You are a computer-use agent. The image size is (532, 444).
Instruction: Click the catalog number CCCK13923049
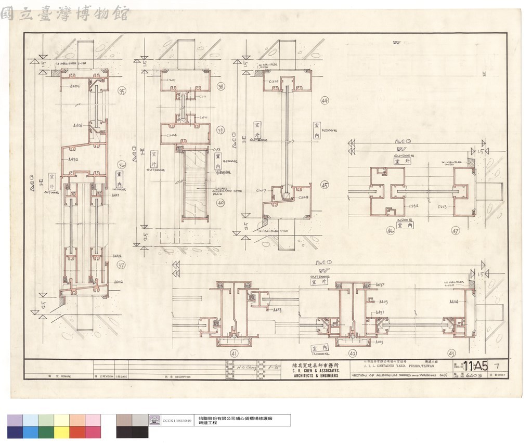[177, 421]
